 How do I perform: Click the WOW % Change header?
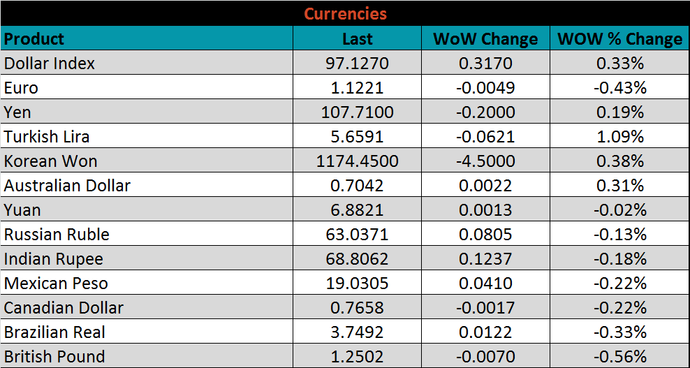click(619, 39)
